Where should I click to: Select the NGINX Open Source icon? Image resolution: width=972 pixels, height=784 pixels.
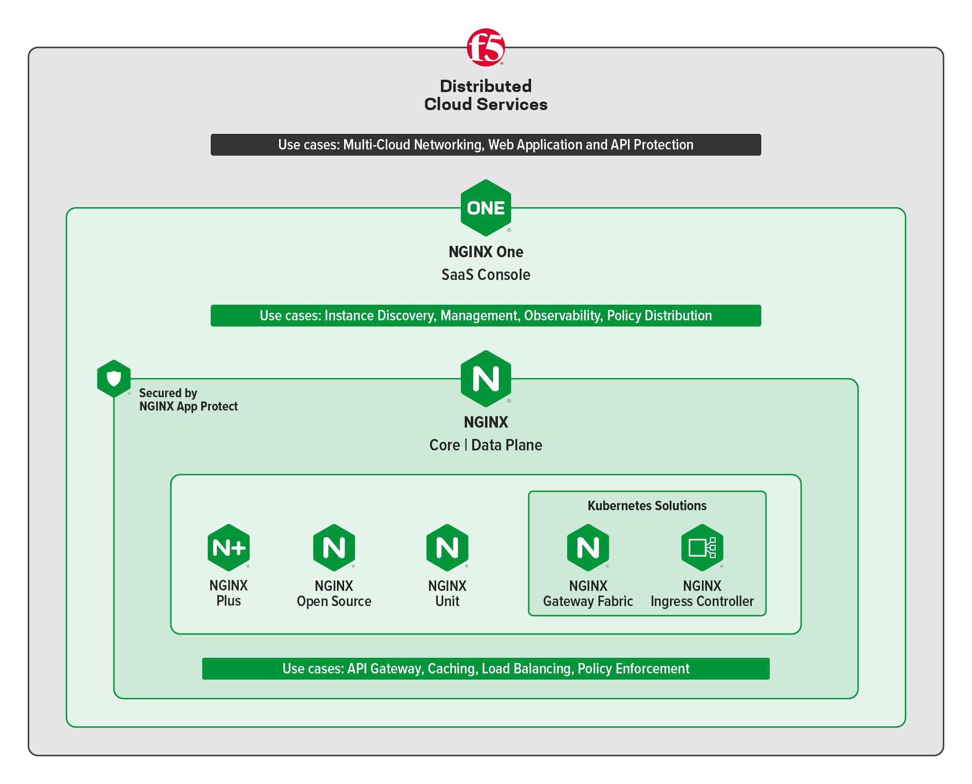tap(334, 548)
